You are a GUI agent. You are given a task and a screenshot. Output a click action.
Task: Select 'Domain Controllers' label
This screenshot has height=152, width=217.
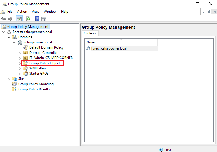point(44,53)
